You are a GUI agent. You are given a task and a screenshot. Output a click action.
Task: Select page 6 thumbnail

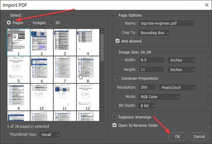click(x=42, y=70)
